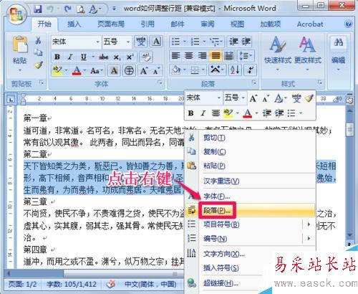The width and height of the screenshot is (358, 294).
Task: Click the ribbon bullets list icon
Action: pyautogui.click(x=175, y=42)
